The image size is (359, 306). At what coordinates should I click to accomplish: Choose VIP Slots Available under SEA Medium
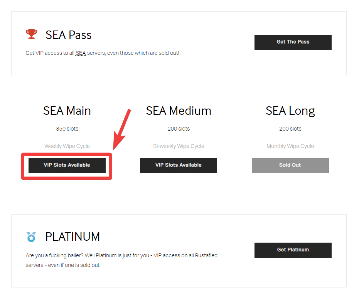click(178, 165)
